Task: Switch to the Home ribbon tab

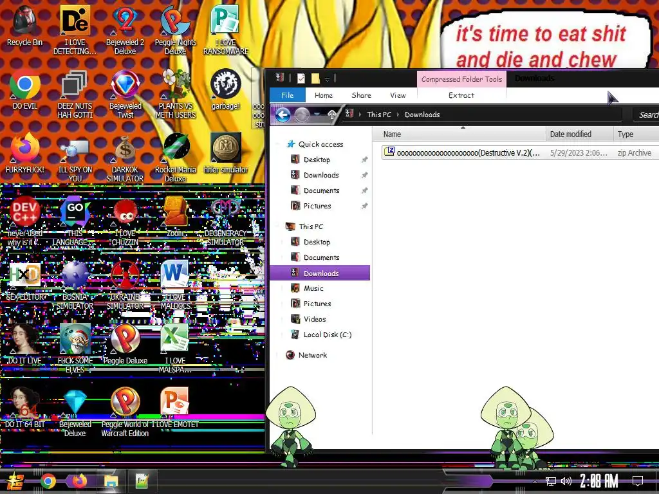Action: [324, 95]
